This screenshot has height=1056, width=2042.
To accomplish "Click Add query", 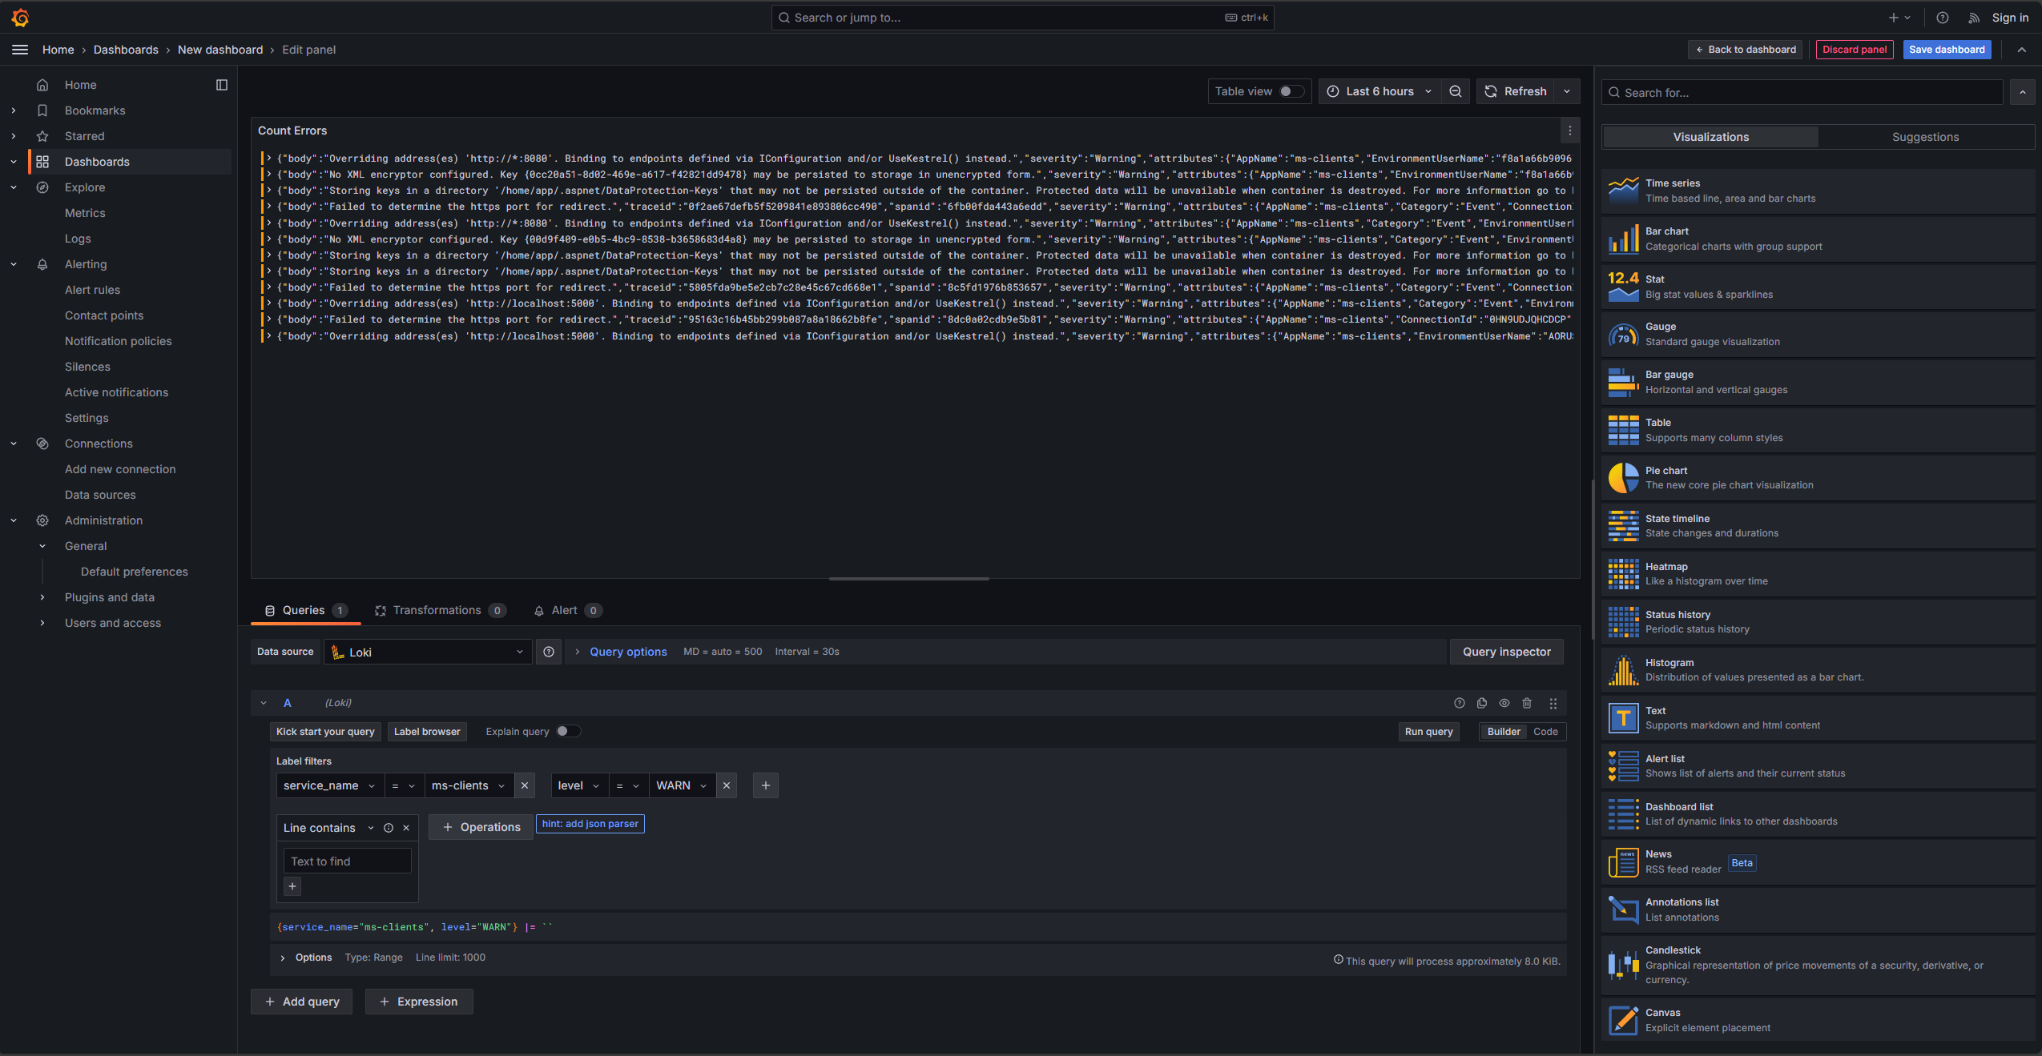I will pyautogui.click(x=302, y=1002).
